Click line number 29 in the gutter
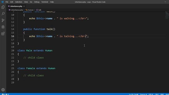Viewport: 169px width, 95px height. [13, 83]
